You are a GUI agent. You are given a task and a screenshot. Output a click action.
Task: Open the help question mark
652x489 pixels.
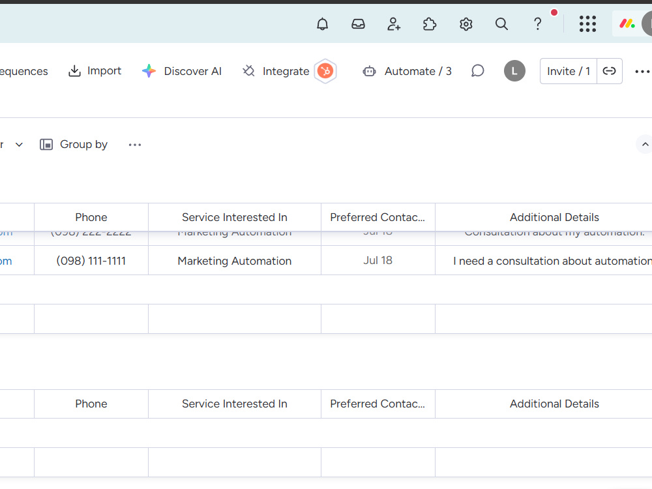coord(537,24)
